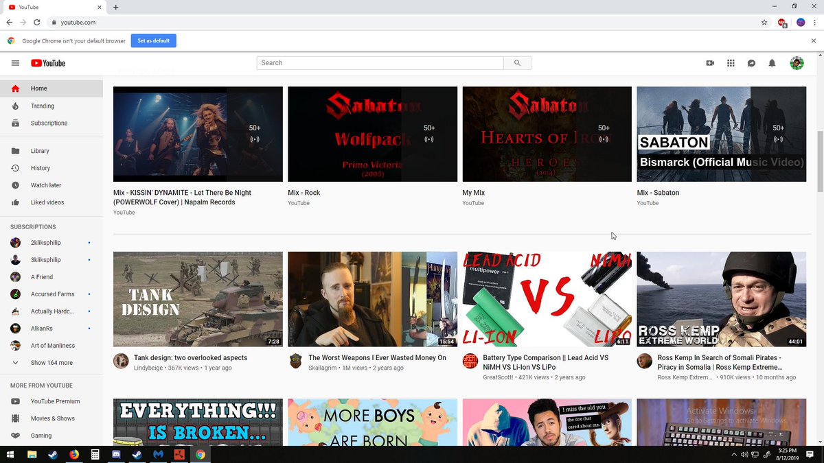Click Set as default button
Screen dimensions: 824x463
153,41
